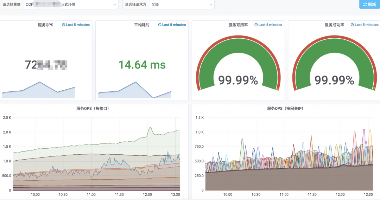This screenshot has width=380, height=200.
Task: Click the refresh icon inside 刷新 button
Action: point(365,5)
